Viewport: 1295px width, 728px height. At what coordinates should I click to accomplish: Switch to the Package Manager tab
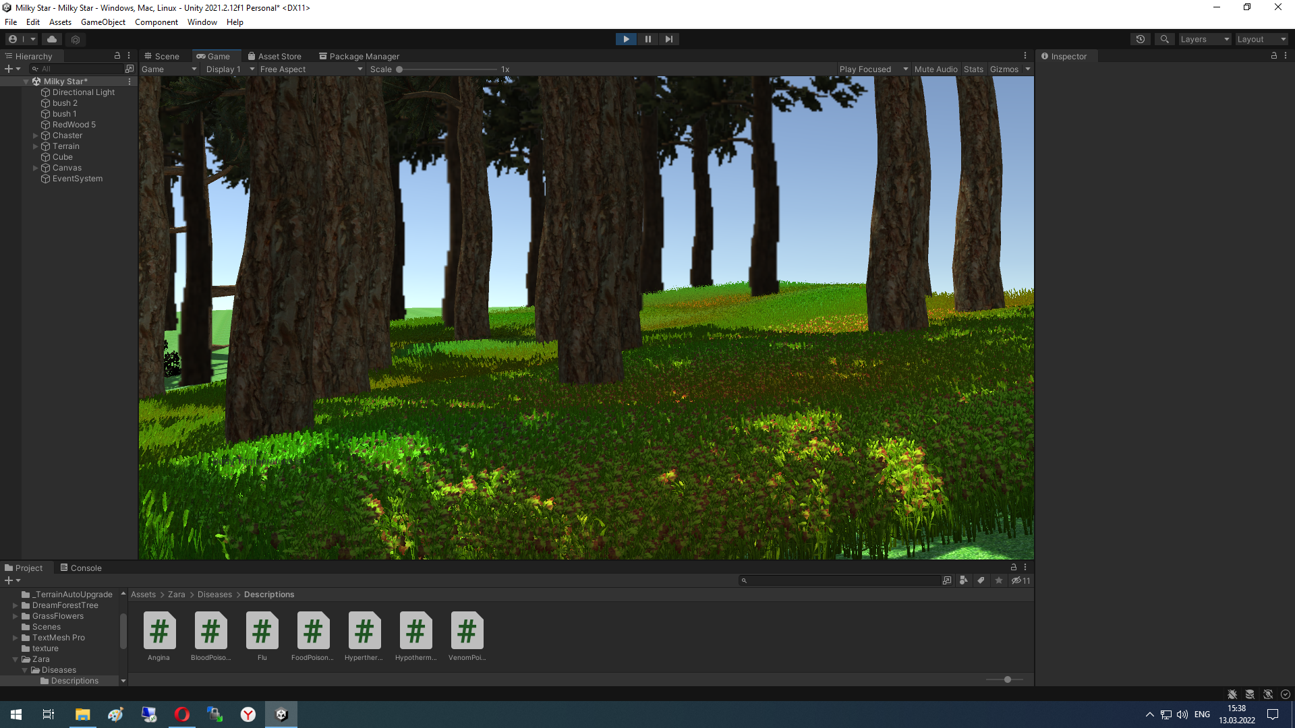359,57
